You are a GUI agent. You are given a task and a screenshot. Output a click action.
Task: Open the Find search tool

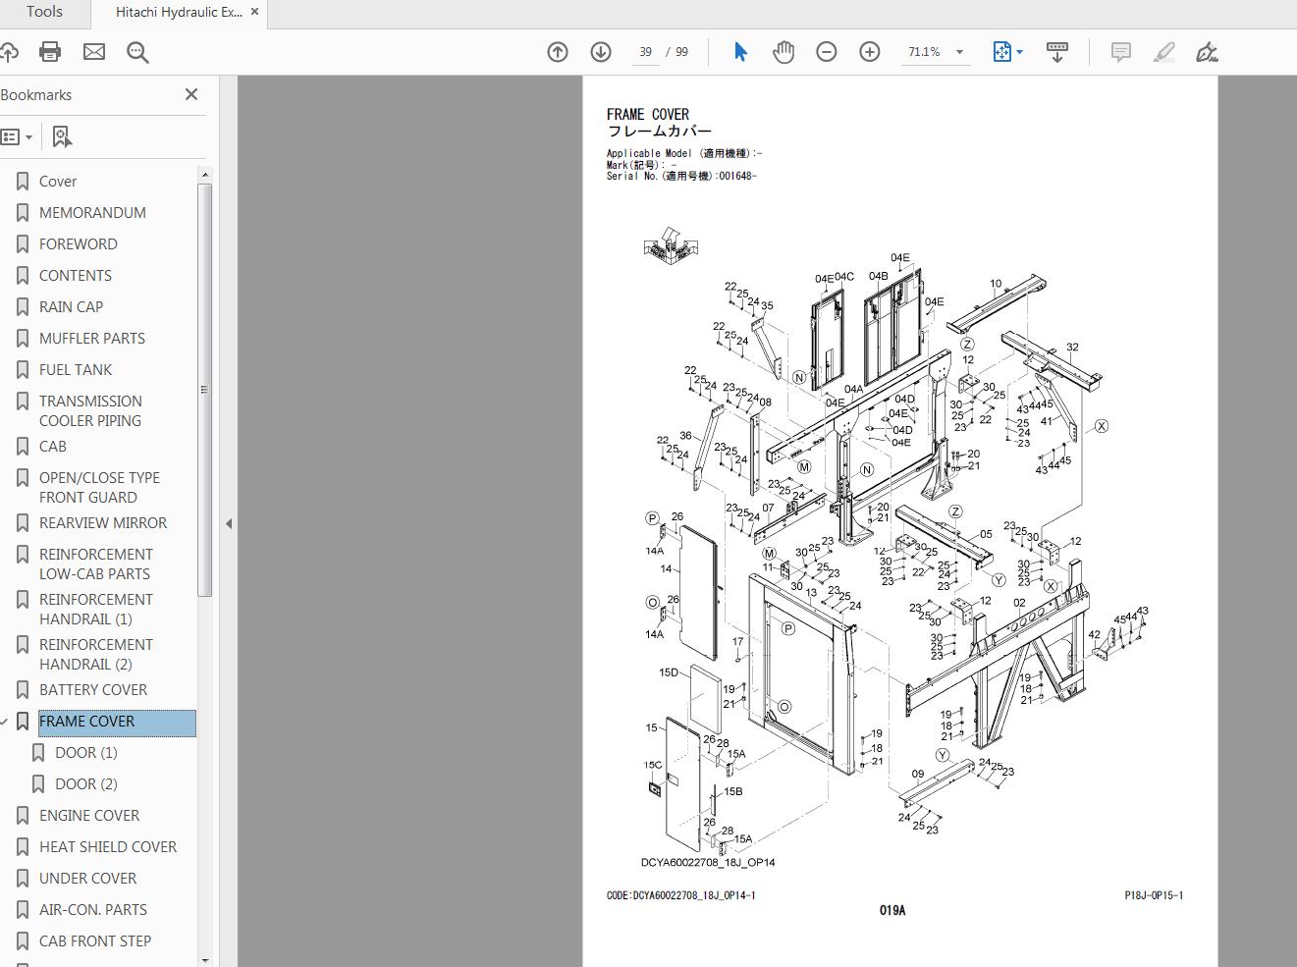pos(137,52)
